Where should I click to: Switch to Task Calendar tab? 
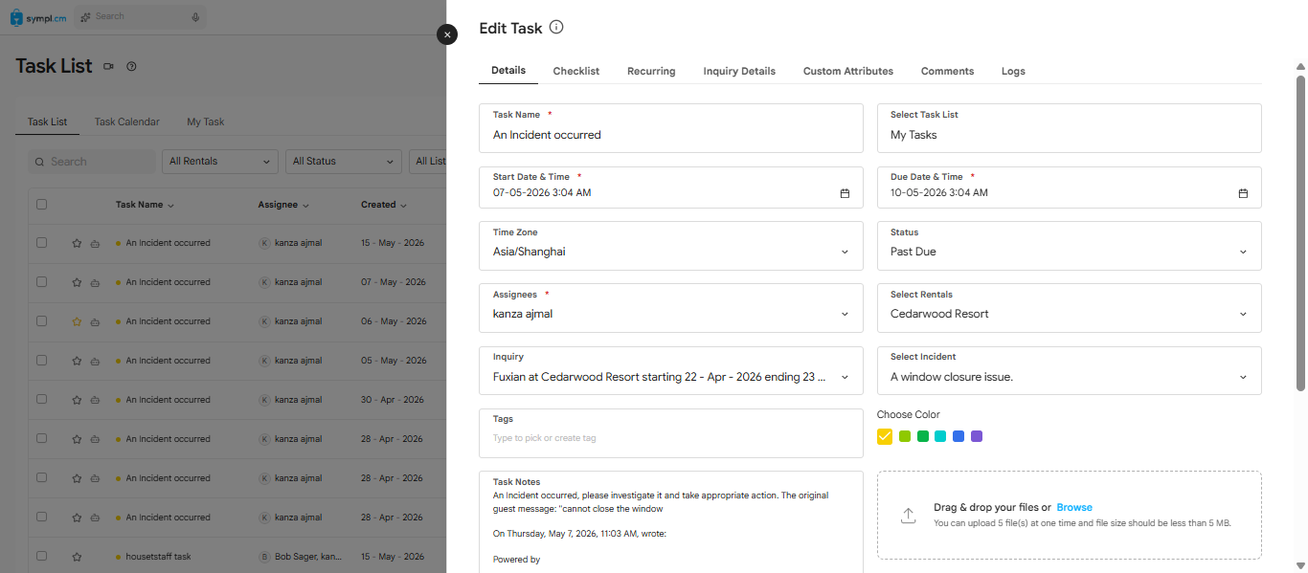pos(127,121)
